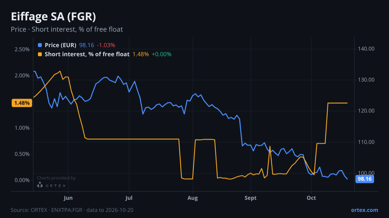Click the -1.03% change value in legend

coord(106,45)
